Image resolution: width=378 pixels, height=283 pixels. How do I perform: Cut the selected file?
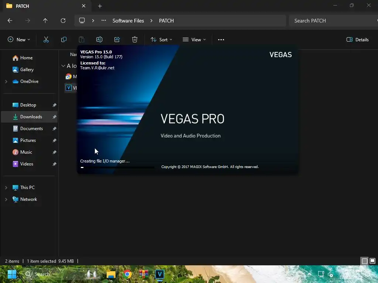(46, 40)
